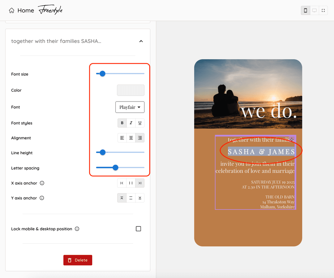Align text to the left
This screenshot has width=334, height=278.
(122, 138)
